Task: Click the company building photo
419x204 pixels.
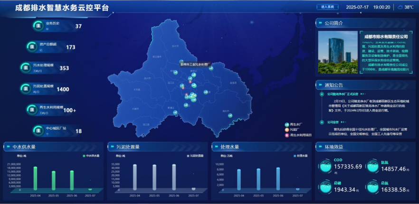Action: click(x=336, y=52)
